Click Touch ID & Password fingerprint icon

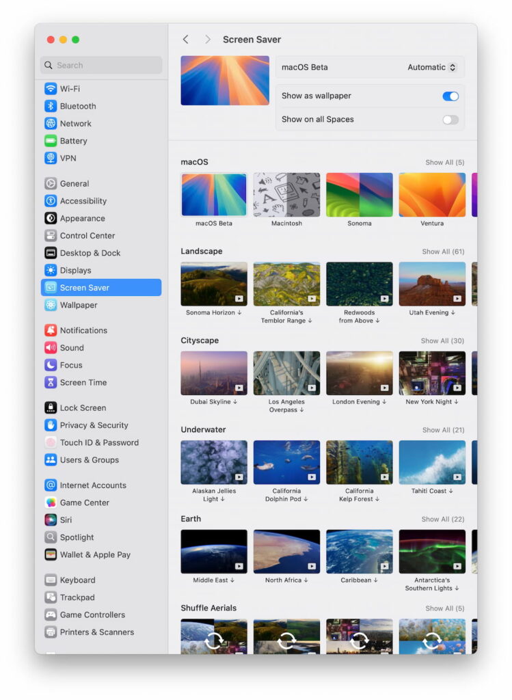click(51, 442)
